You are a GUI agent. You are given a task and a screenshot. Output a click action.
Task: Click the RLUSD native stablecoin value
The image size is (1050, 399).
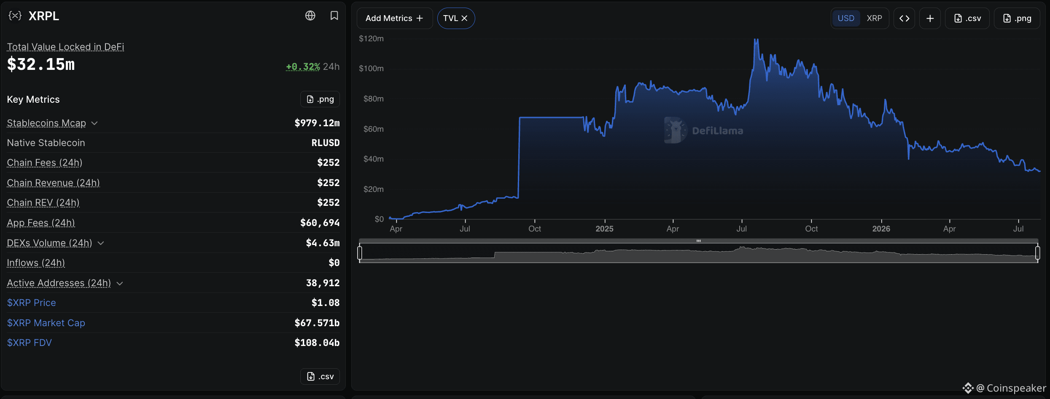click(x=326, y=143)
